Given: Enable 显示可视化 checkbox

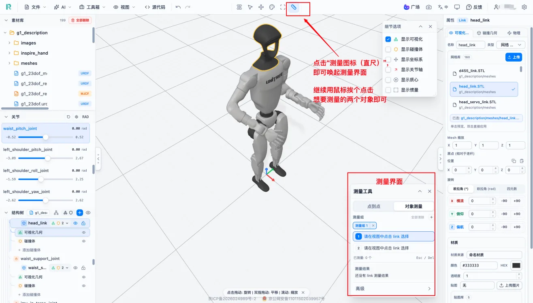Looking at the screenshot, I should (x=388, y=39).
